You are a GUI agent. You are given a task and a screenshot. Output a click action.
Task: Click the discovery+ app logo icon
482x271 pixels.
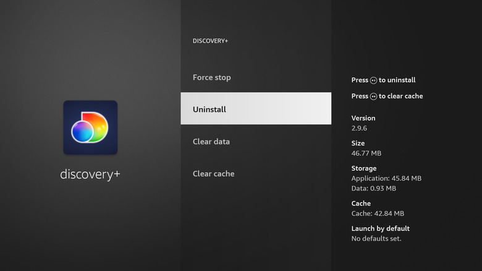pyautogui.click(x=90, y=127)
